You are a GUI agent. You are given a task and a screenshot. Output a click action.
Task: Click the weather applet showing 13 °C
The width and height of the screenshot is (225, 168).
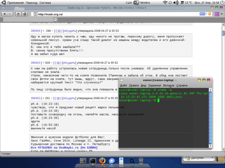coord(186,3)
